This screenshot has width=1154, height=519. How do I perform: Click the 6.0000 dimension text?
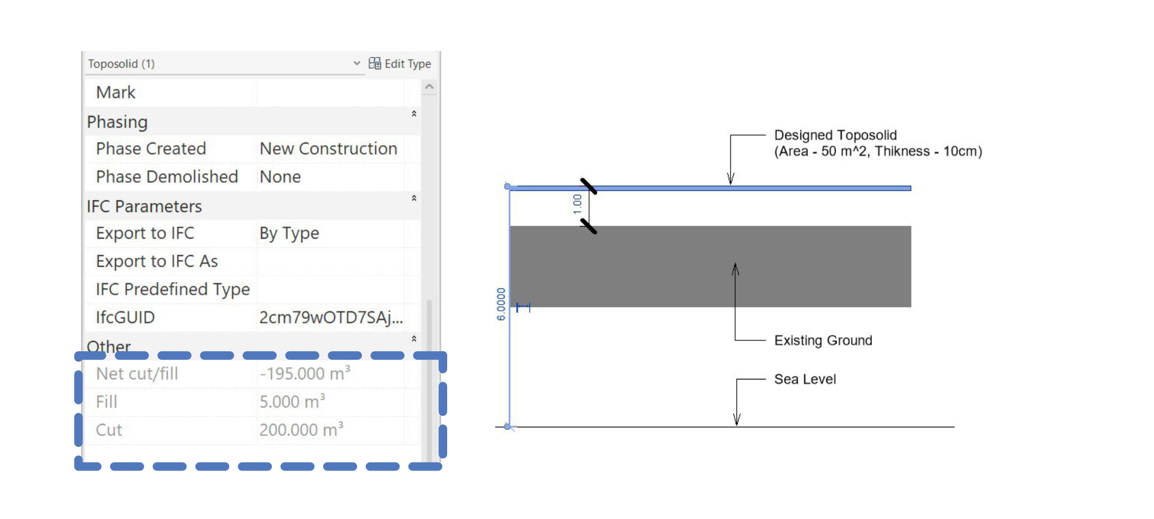pyautogui.click(x=501, y=304)
